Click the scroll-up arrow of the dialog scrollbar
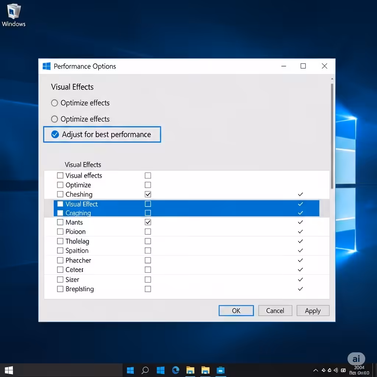The height and width of the screenshot is (377, 377). tap(332, 79)
